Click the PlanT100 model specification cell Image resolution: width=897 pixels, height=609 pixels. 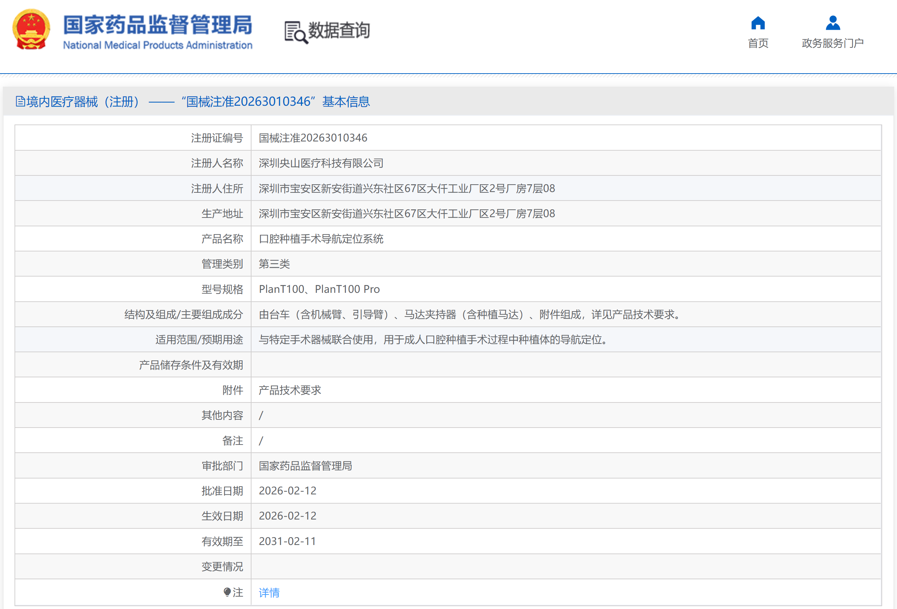coord(319,289)
